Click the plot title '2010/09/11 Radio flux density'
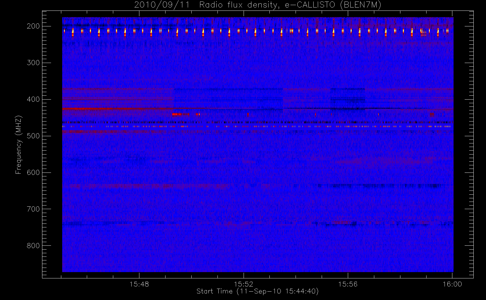 [x=258, y=5]
